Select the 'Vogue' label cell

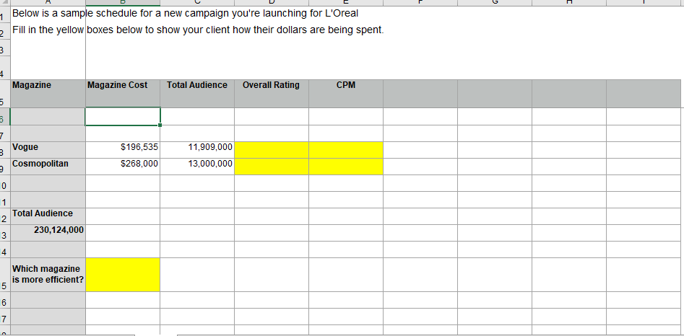coord(48,150)
